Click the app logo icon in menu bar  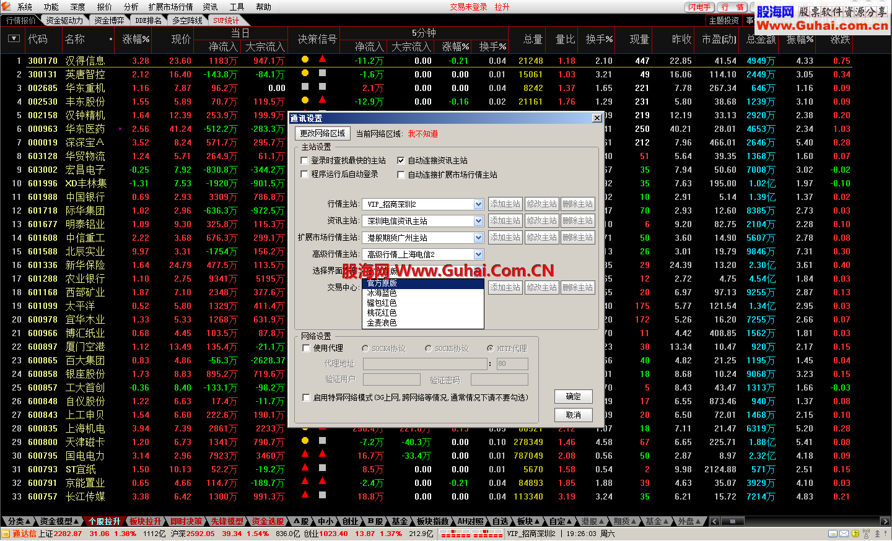tap(6, 7)
